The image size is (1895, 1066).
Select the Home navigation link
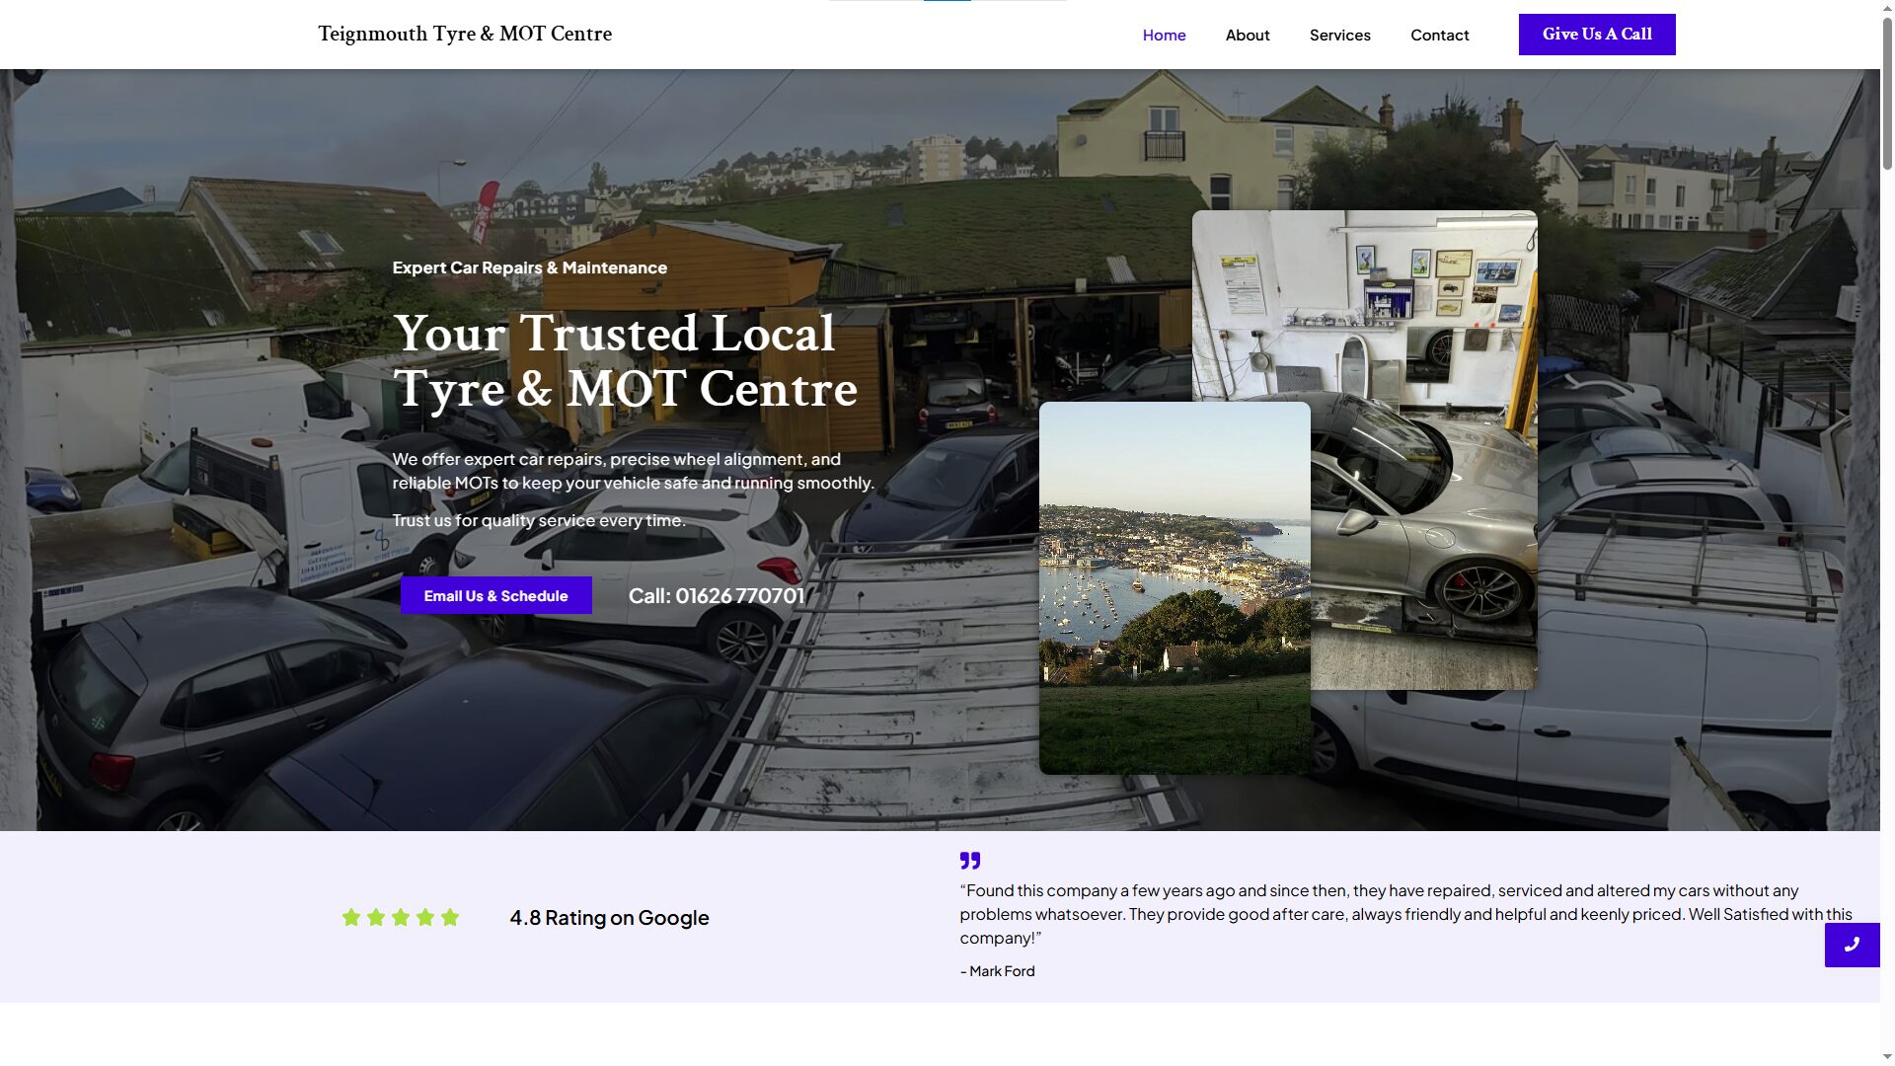tap(1164, 35)
